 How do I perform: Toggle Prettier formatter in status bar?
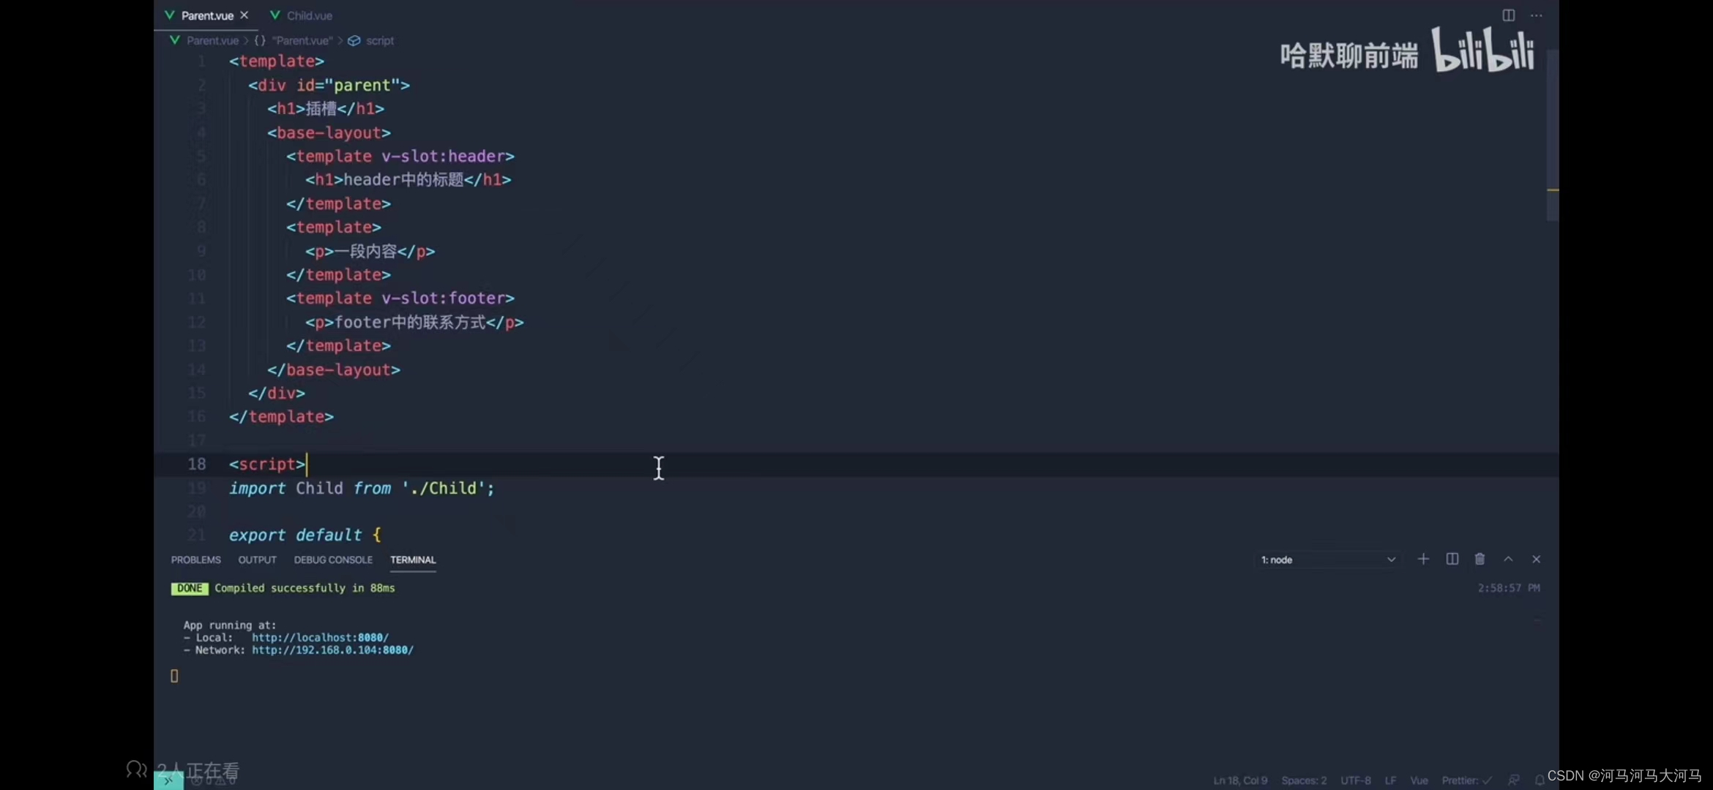[1466, 780]
